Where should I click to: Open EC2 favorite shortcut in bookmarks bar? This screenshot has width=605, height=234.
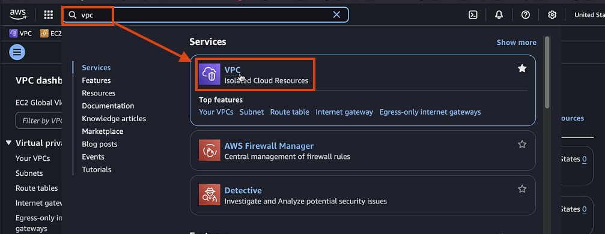tap(51, 34)
